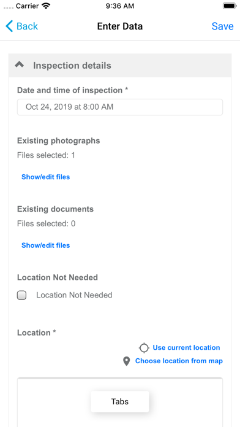Click the crosshair current location icon

[144, 348]
